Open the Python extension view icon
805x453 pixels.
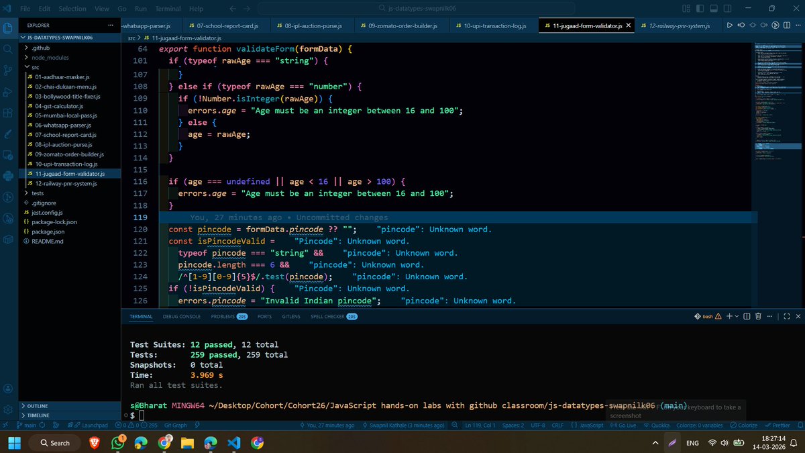8,176
